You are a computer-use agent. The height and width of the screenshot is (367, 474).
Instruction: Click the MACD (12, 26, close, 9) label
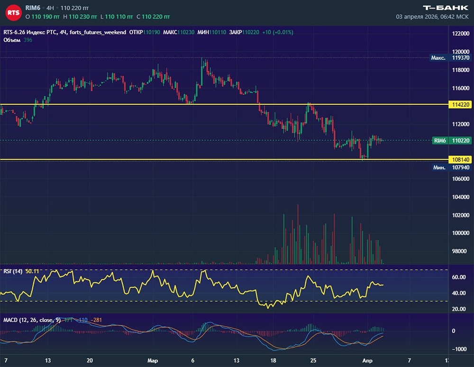pyautogui.click(x=32, y=320)
